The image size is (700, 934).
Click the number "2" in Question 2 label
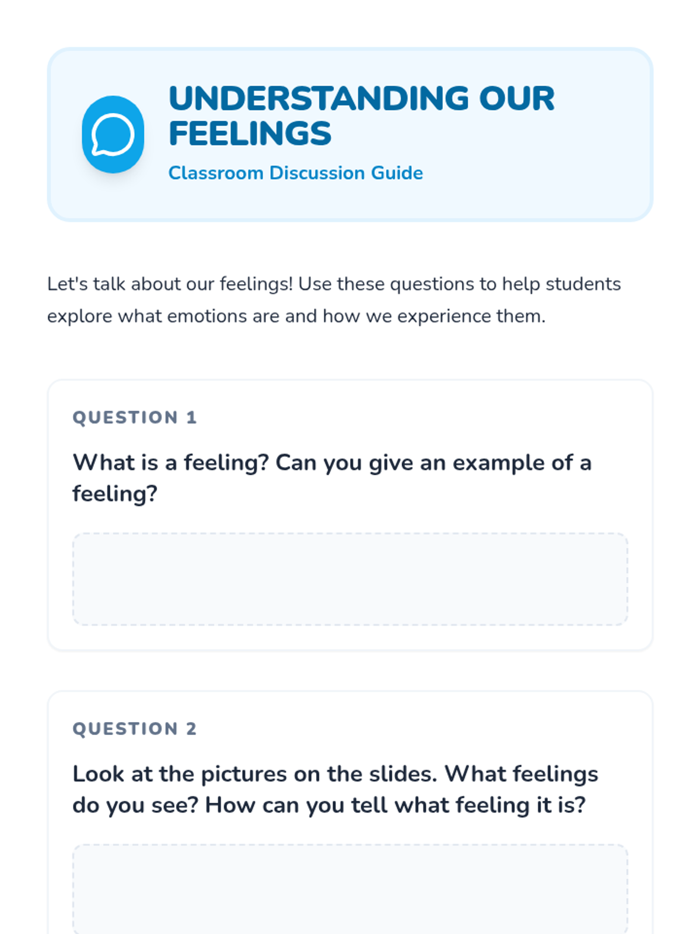[191, 729]
